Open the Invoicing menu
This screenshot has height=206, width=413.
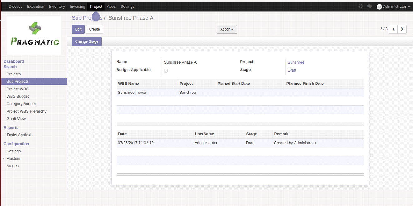(77, 7)
